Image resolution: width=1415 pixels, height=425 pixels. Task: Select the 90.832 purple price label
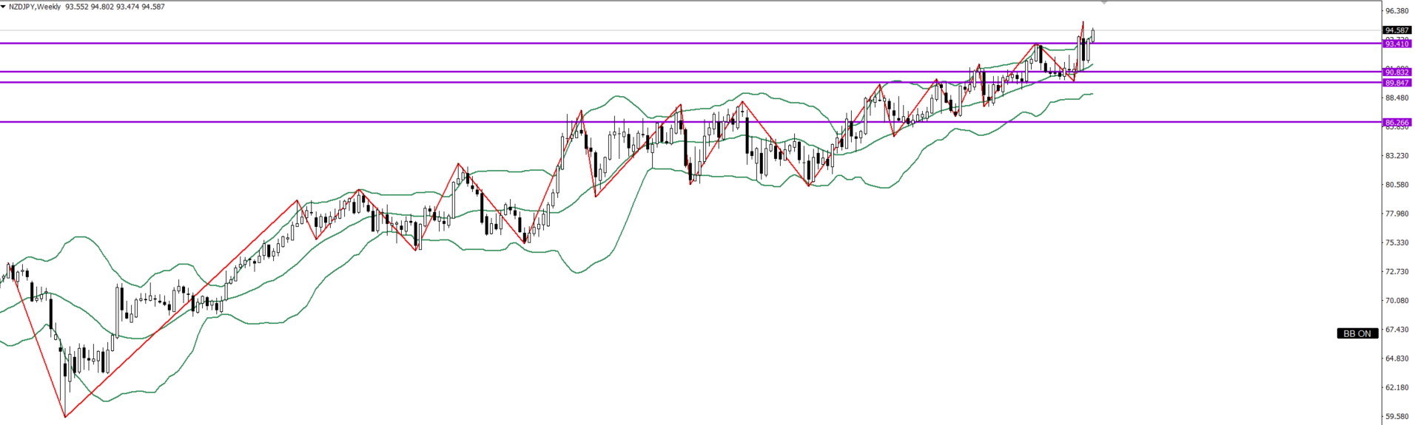(1396, 72)
